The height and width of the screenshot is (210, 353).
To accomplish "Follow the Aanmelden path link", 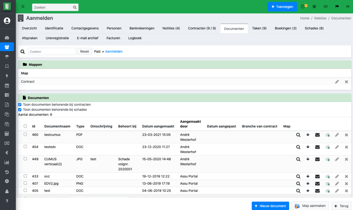I will [114, 51].
